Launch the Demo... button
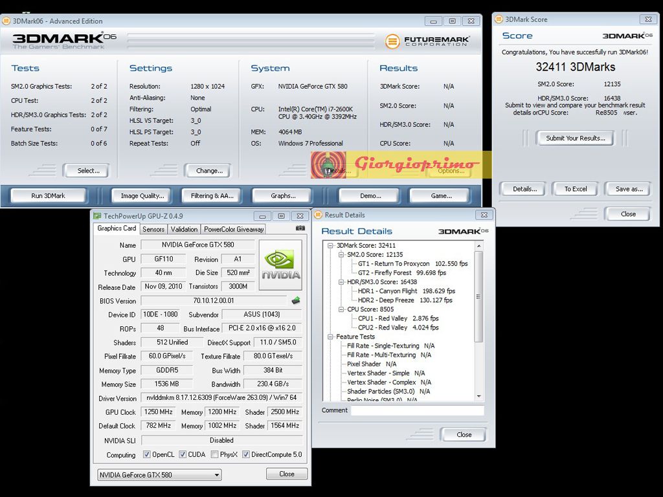This screenshot has height=497, width=663. pyautogui.click(x=370, y=195)
